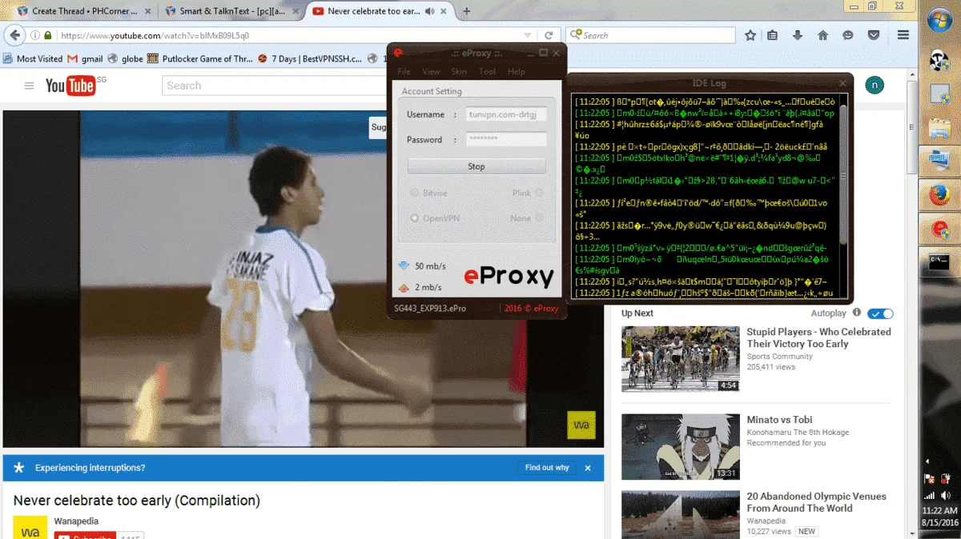Screen dimensions: 961x539
Task: Open search engine dropdown in Firefox search box
Action: 576,35
